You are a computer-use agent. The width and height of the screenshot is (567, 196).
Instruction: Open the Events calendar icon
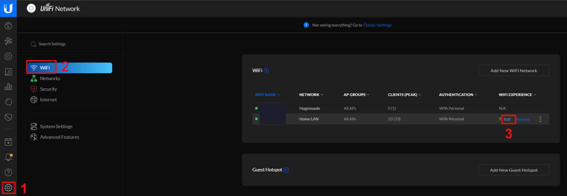pyautogui.click(x=8, y=141)
